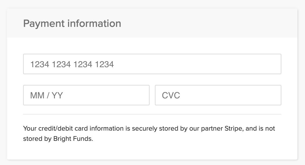This screenshot has height=165, width=305.
Task: Click the CVC security code field
Action: 218,95
